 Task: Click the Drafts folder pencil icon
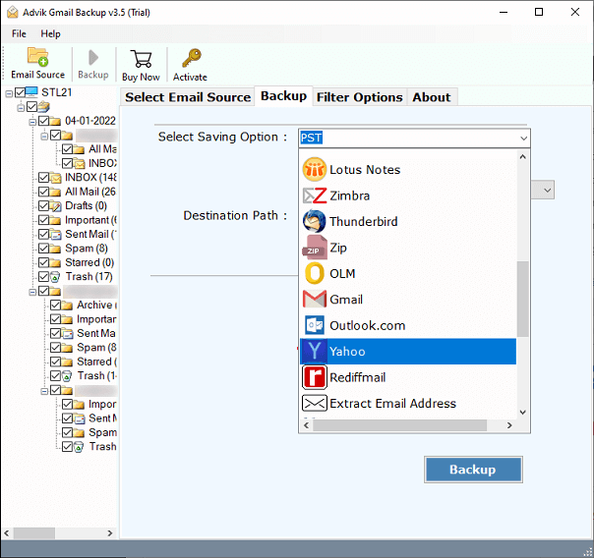pyautogui.click(x=55, y=205)
